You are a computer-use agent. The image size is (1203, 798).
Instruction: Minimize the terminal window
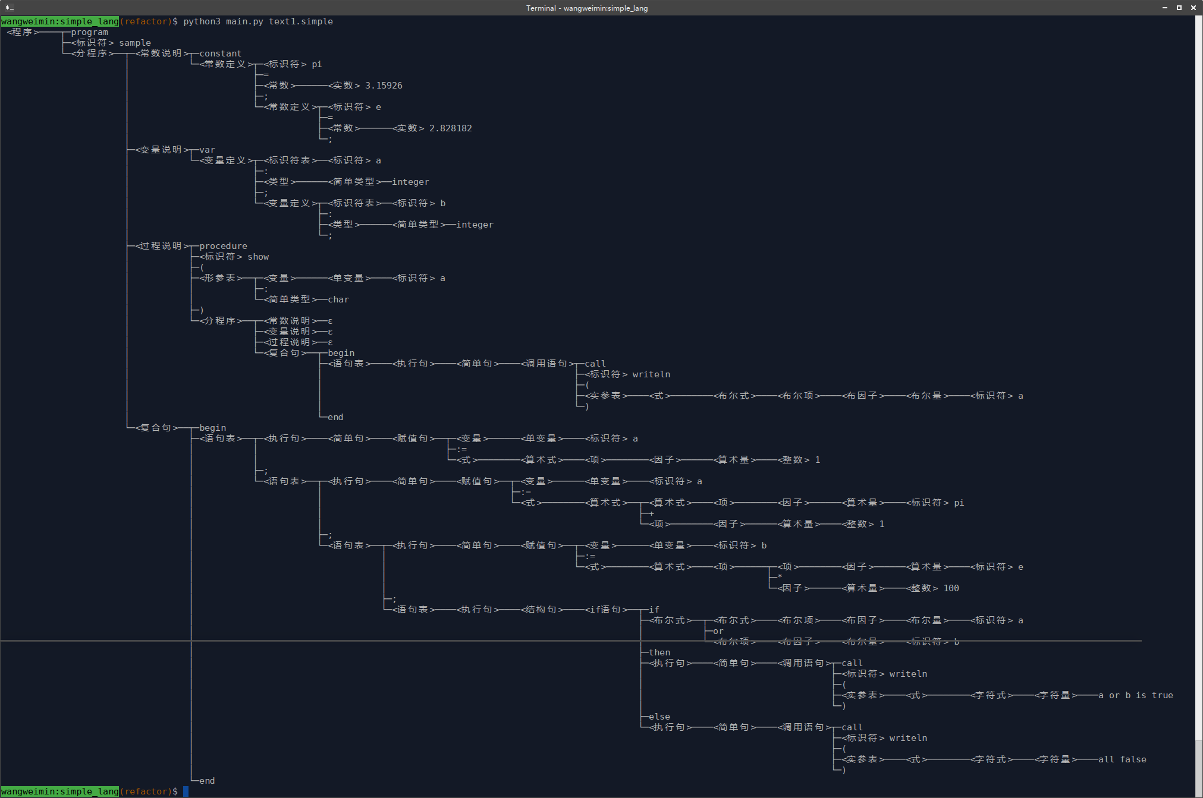coord(1164,8)
